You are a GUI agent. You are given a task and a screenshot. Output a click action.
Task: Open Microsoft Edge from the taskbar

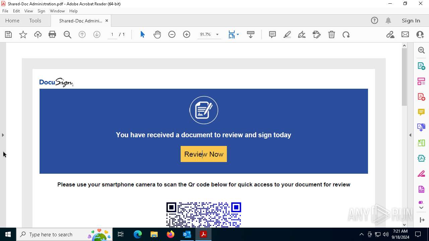[x=138, y=234]
